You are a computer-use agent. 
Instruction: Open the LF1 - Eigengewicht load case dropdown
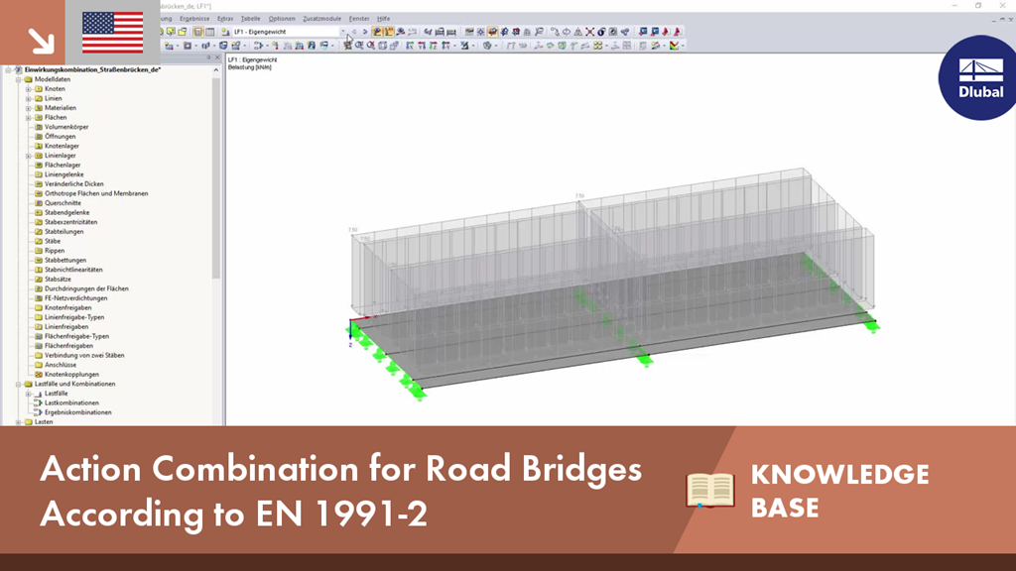pyautogui.click(x=342, y=31)
